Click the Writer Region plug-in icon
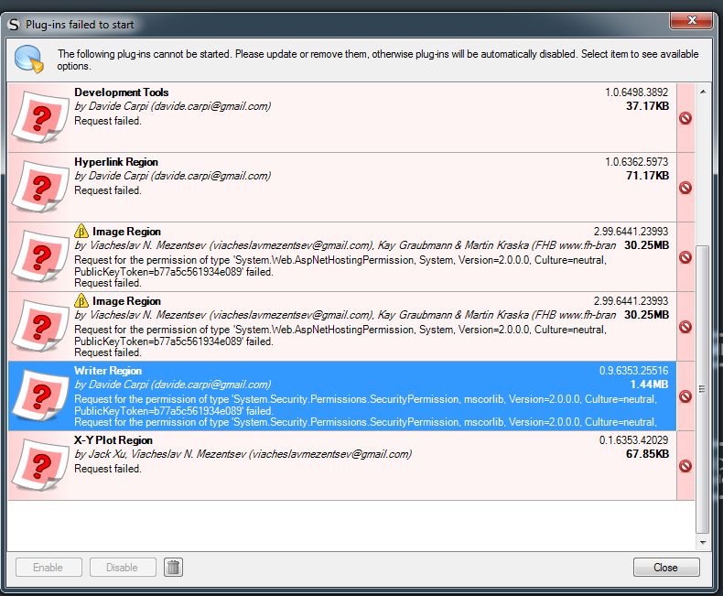723x596 pixels. pyautogui.click(x=39, y=396)
